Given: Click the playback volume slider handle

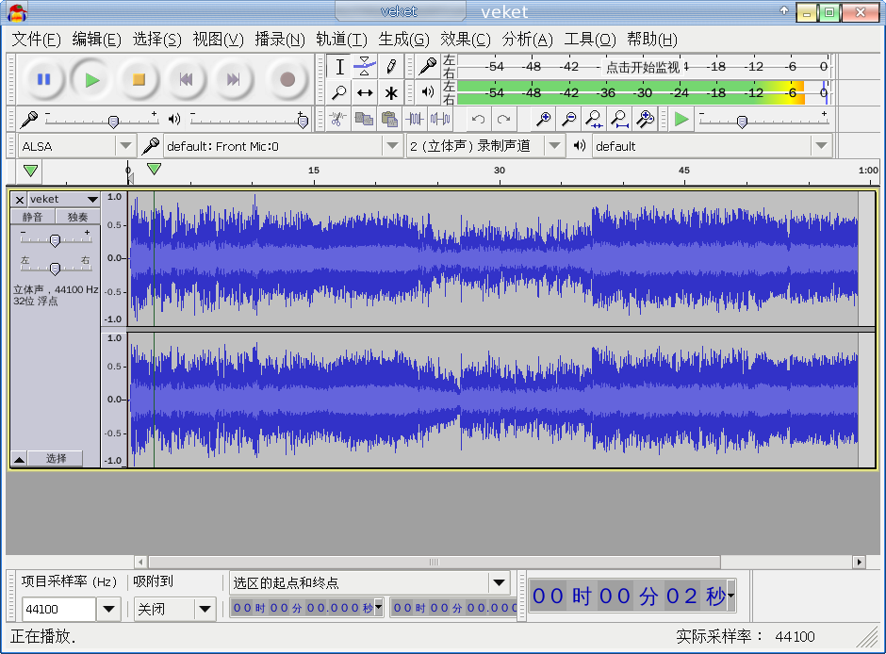Looking at the screenshot, I should coord(303,122).
